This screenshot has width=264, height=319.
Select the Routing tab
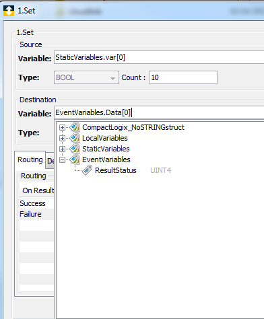click(x=30, y=160)
